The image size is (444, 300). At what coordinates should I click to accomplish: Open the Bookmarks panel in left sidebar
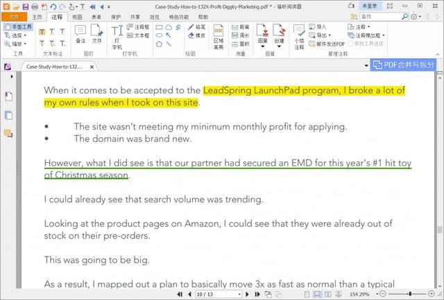coord(9,96)
